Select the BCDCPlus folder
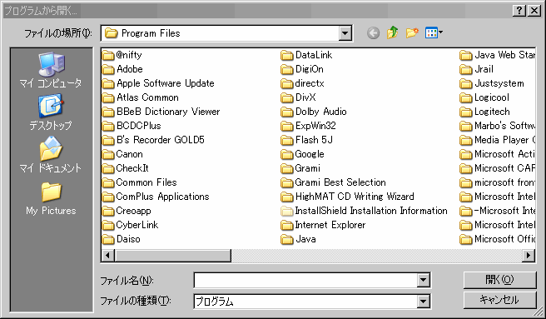This screenshot has width=546, height=319. 132,126
